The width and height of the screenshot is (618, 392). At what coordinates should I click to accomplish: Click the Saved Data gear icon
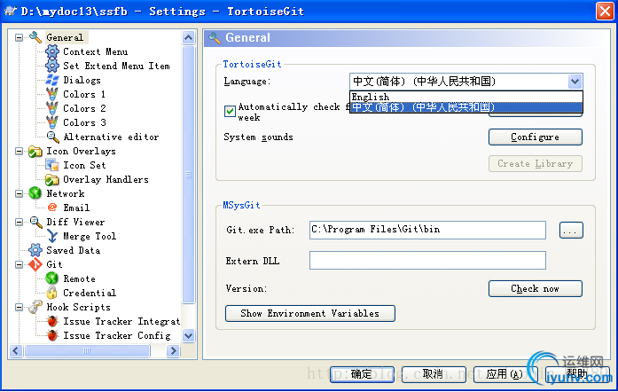35,250
